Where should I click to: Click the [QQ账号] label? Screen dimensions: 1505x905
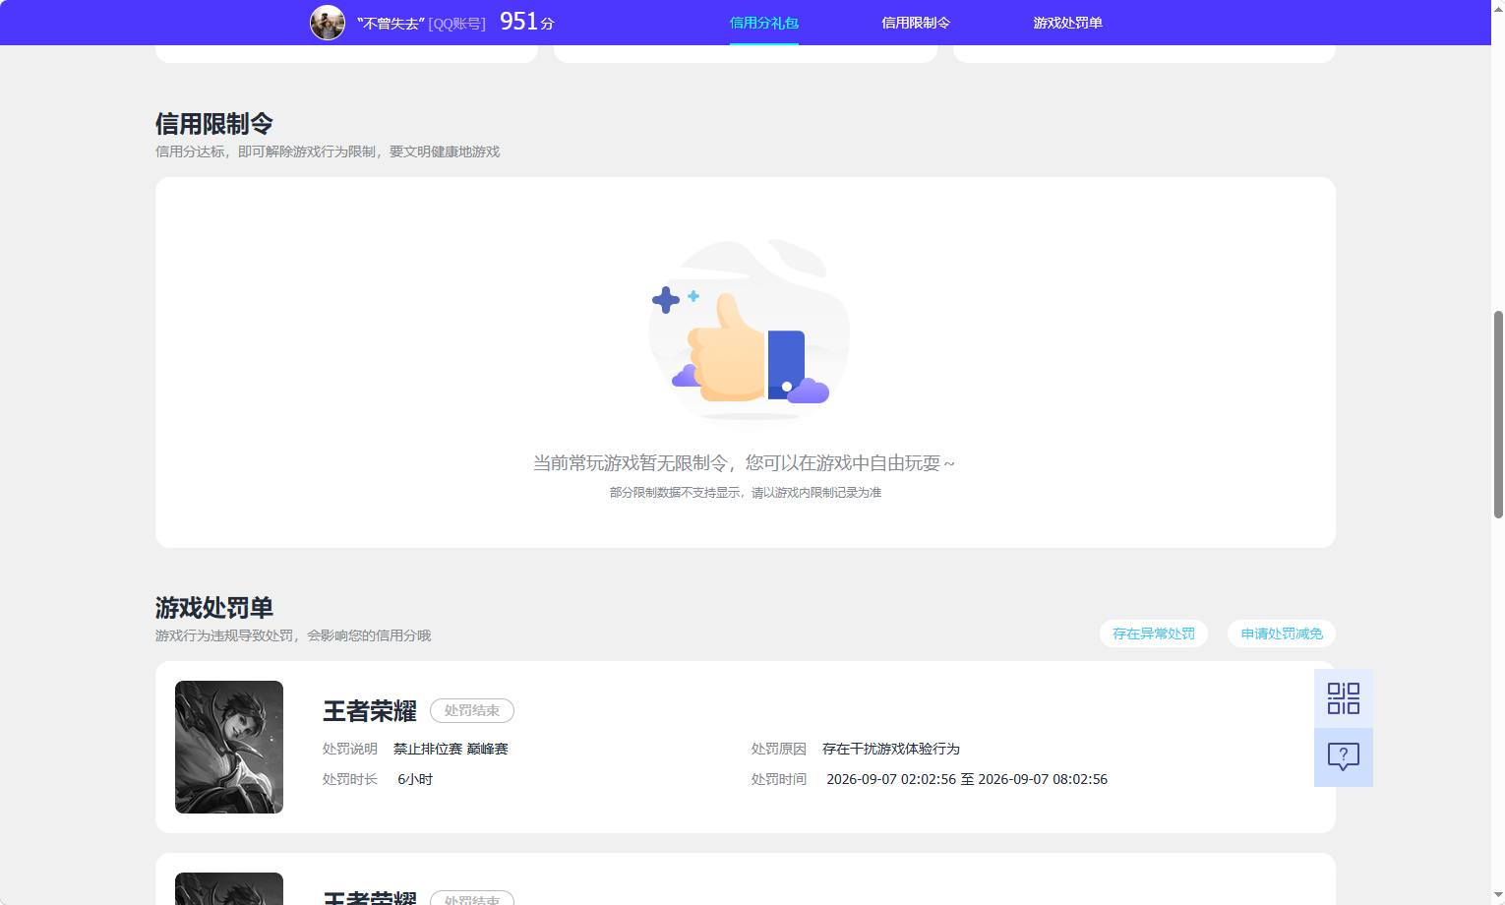pos(457,23)
